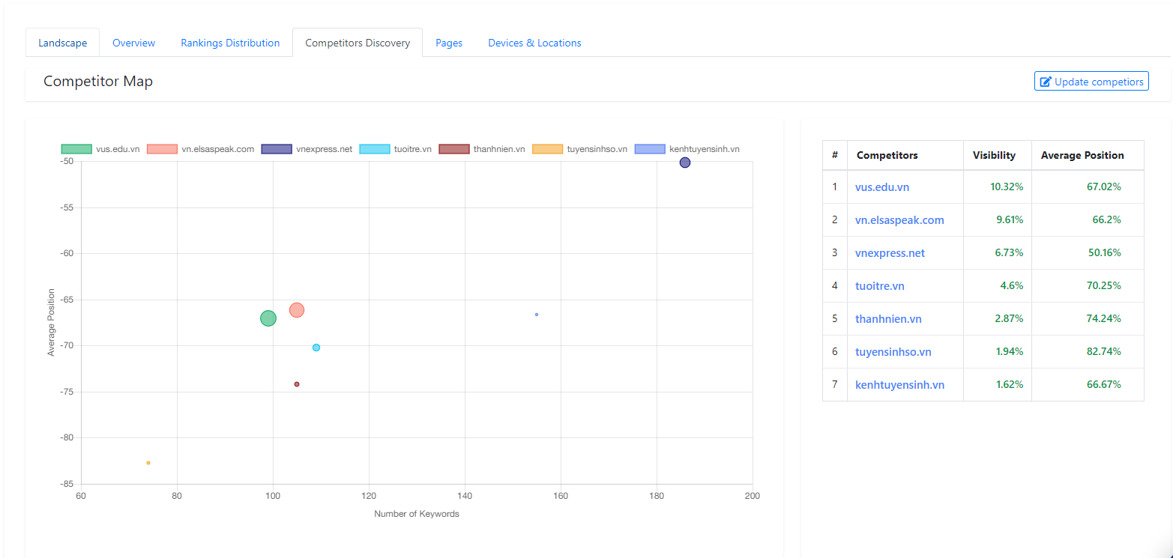The height and width of the screenshot is (558, 1173).
Task: Toggle tuyensinhso.vn legend orange swatch
Action: pyautogui.click(x=547, y=149)
